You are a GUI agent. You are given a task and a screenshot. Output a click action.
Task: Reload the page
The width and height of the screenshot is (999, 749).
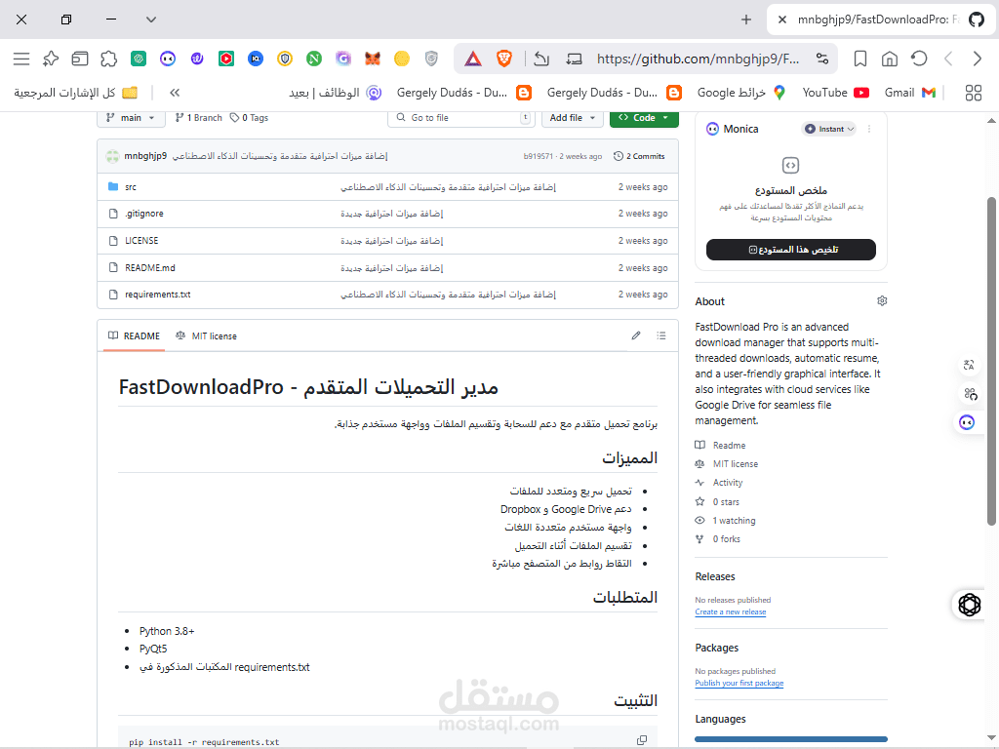point(919,59)
